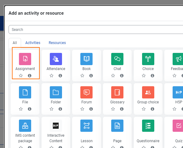Show info about Chat

(x=122, y=76)
